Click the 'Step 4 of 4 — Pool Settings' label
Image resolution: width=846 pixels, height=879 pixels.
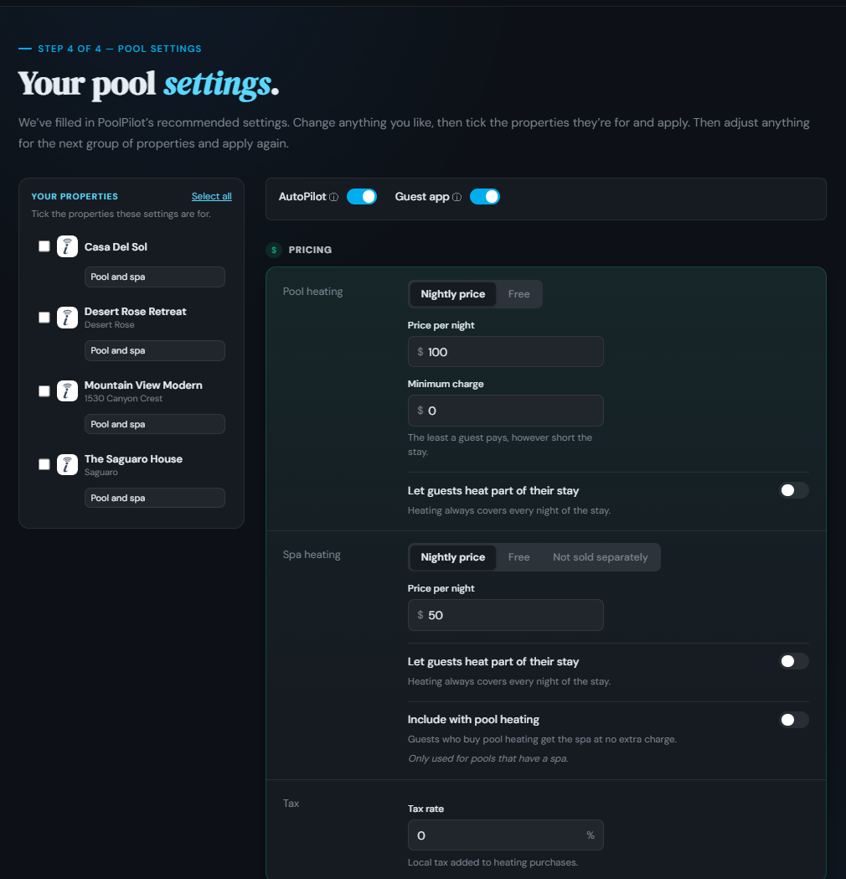pyautogui.click(x=120, y=49)
